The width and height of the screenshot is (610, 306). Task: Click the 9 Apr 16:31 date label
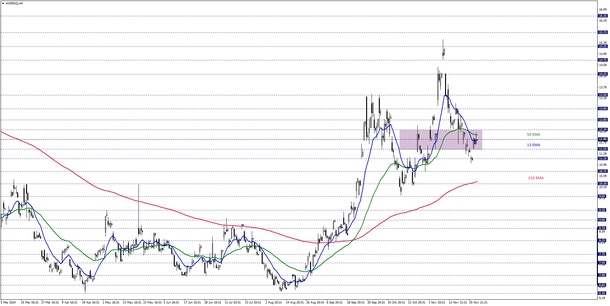(x=69, y=303)
